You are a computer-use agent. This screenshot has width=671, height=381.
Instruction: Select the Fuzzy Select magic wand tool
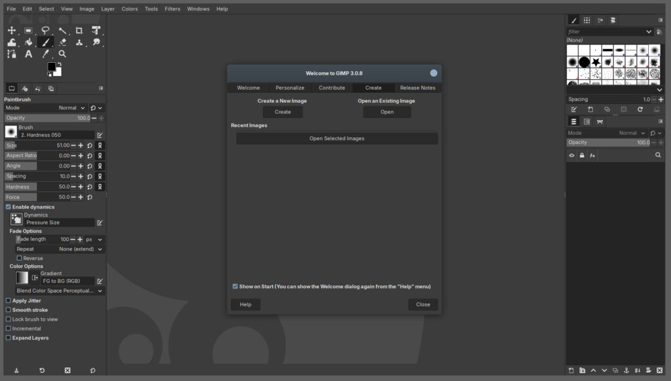[62, 30]
